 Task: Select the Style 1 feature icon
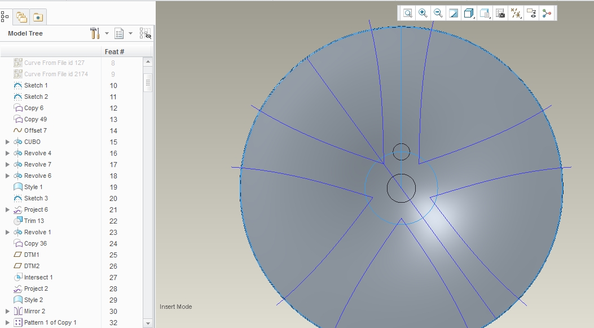click(18, 187)
